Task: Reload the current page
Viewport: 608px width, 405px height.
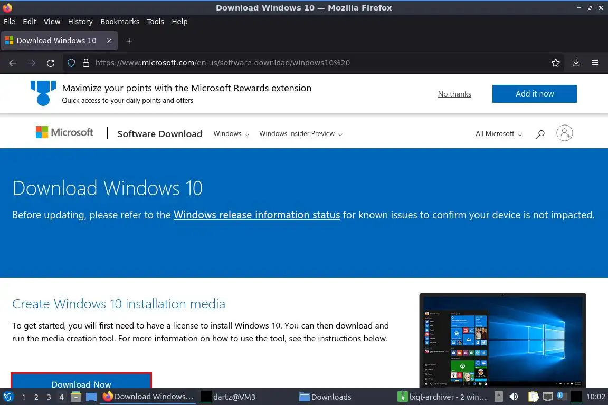Action: click(x=51, y=63)
